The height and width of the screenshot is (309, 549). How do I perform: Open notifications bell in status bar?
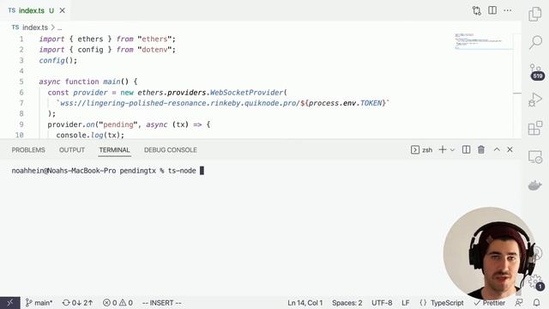point(536,302)
